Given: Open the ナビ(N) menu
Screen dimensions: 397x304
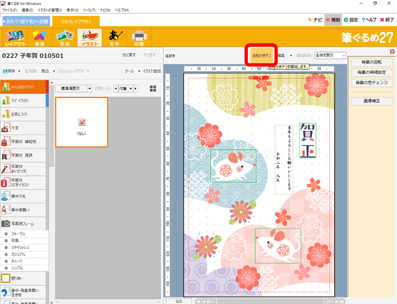Looking at the screenshot, I should coord(105,10).
